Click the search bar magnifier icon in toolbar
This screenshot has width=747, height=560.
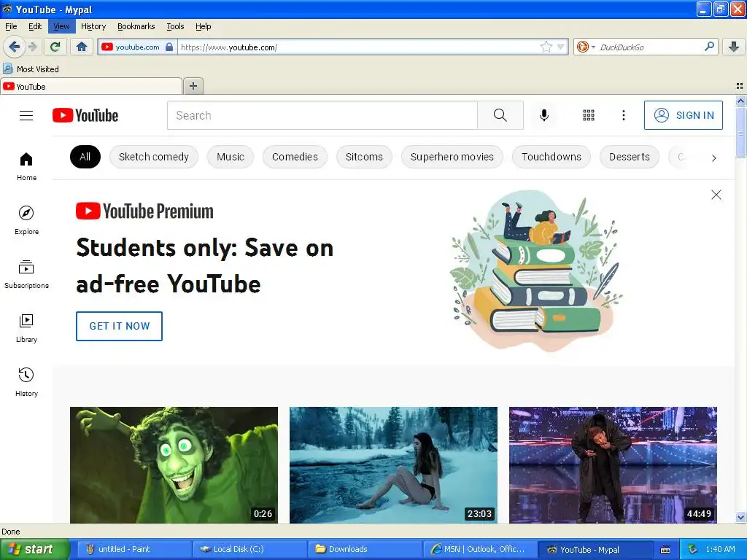click(709, 47)
